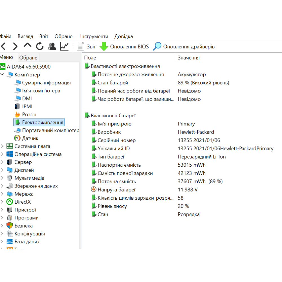Open the graph chart toolbar icon
This screenshot has height=282, width=282.
coord(64,46)
